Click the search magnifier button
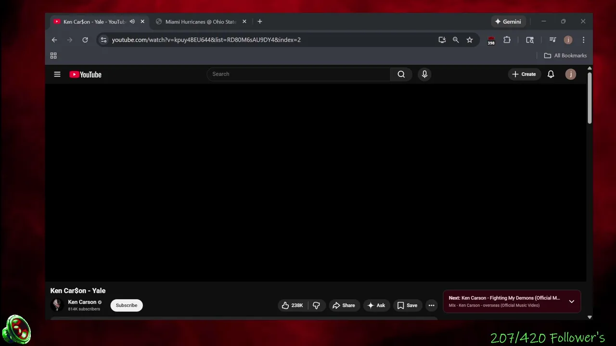 [401, 74]
